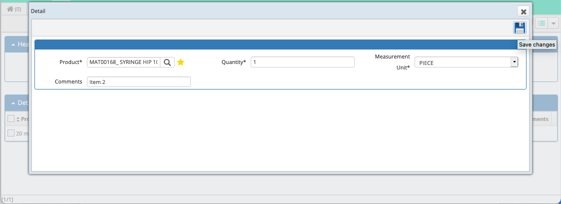Open product search with magnifier icon

167,62
